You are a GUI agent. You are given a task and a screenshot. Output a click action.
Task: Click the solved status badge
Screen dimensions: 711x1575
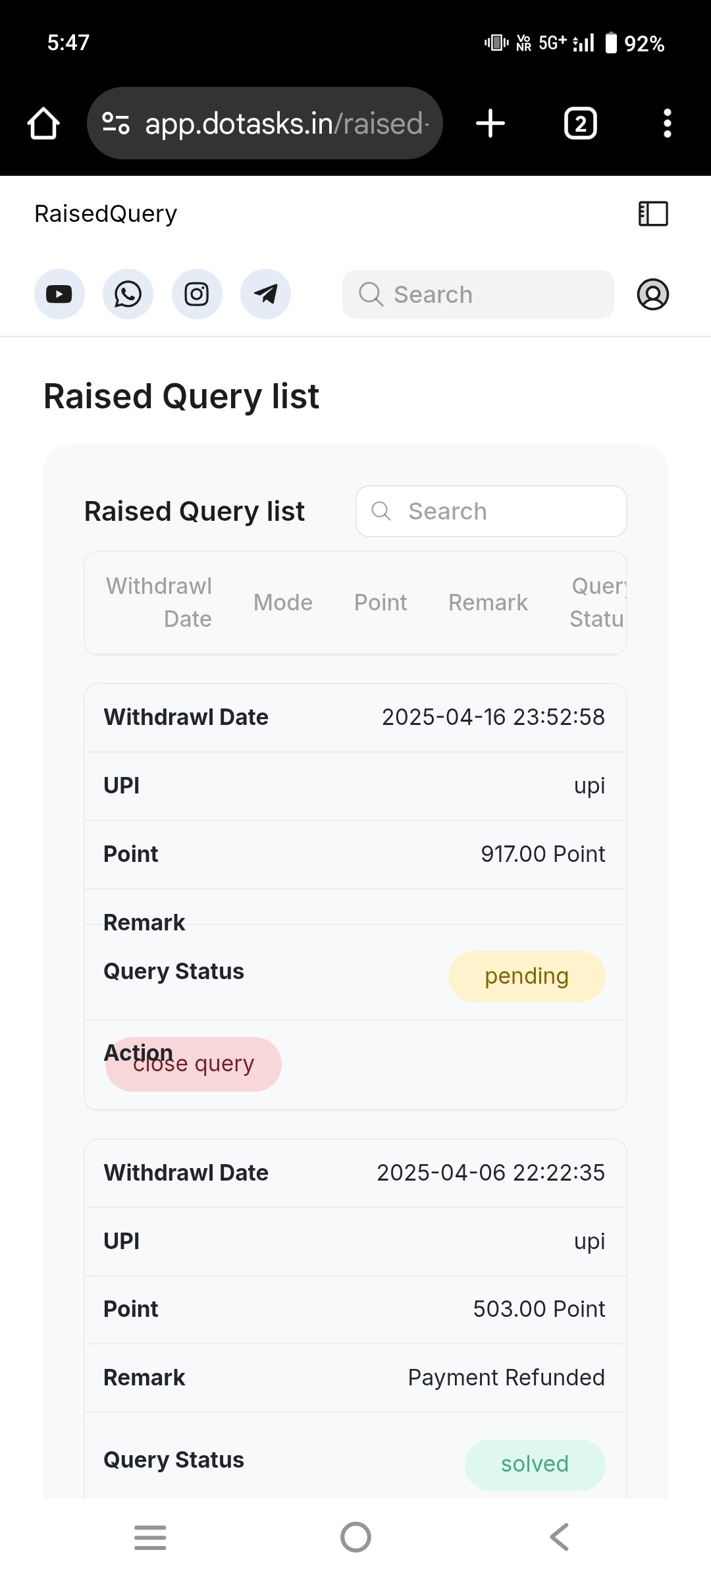click(x=535, y=1464)
